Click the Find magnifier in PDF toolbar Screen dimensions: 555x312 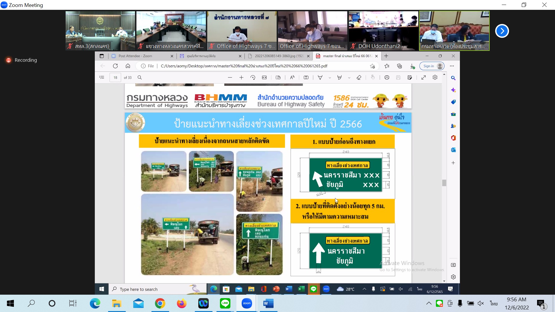pos(140,77)
